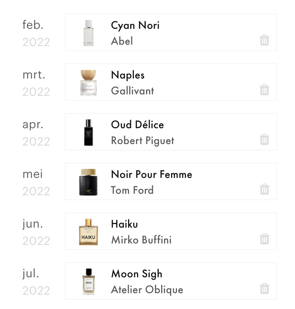View the Moon Sigh bottle thumbnail
This screenshot has height=309, width=295.
point(88,281)
